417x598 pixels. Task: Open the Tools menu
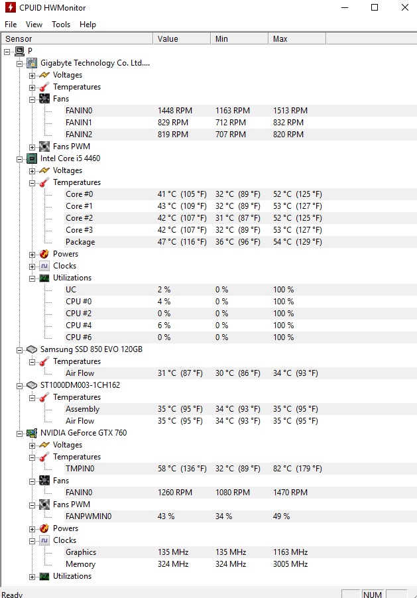click(x=61, y=25)
